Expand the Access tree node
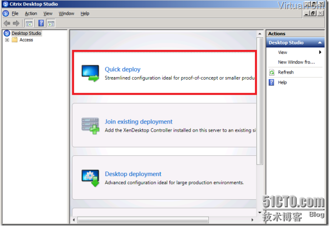This screenshot has width=329, height=226. tap(7, 40)
